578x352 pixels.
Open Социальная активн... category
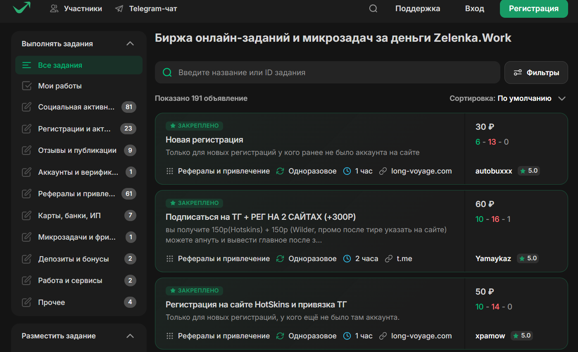click(x=79, y=107)
